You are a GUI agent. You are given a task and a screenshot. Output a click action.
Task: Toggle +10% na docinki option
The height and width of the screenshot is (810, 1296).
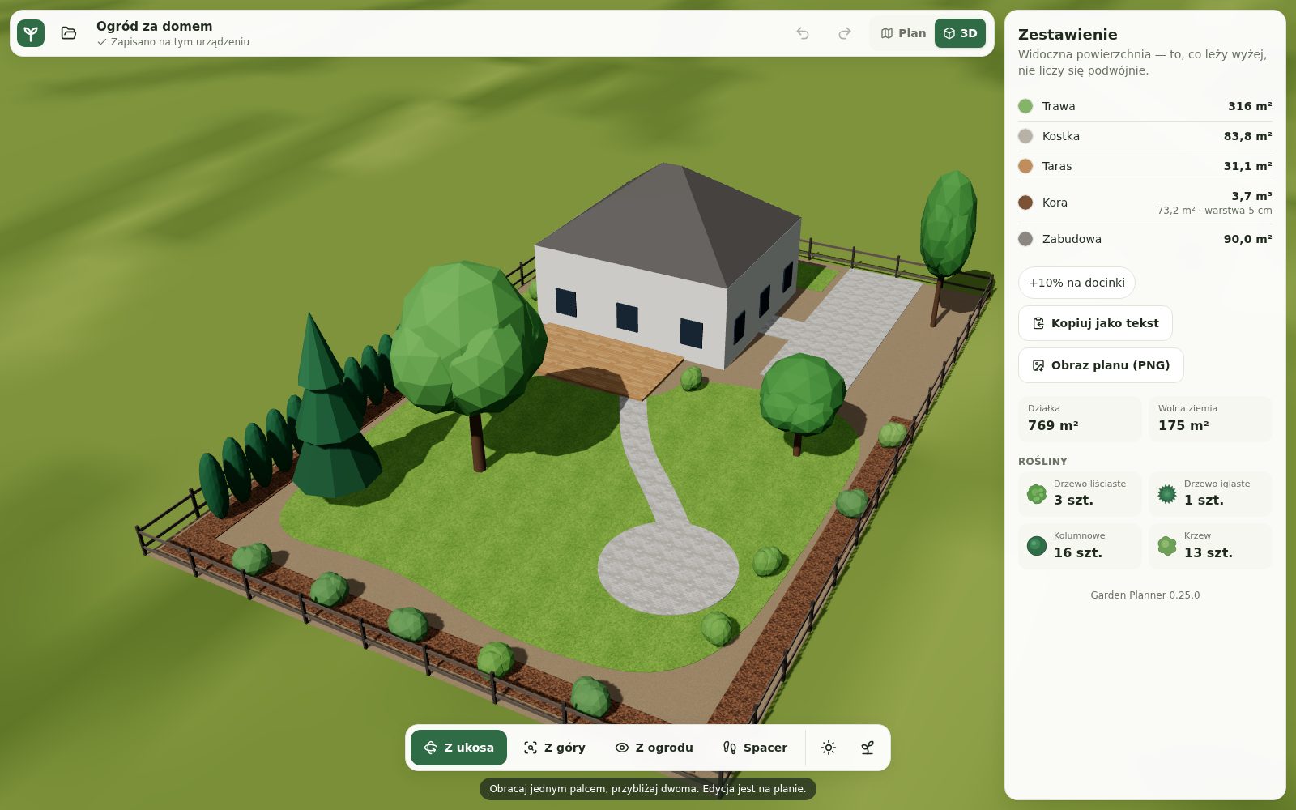[1076, 283]
